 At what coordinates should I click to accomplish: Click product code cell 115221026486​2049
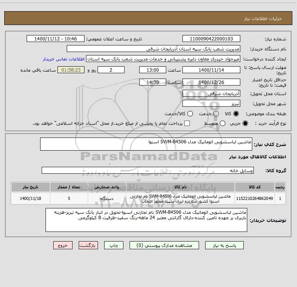255,198
